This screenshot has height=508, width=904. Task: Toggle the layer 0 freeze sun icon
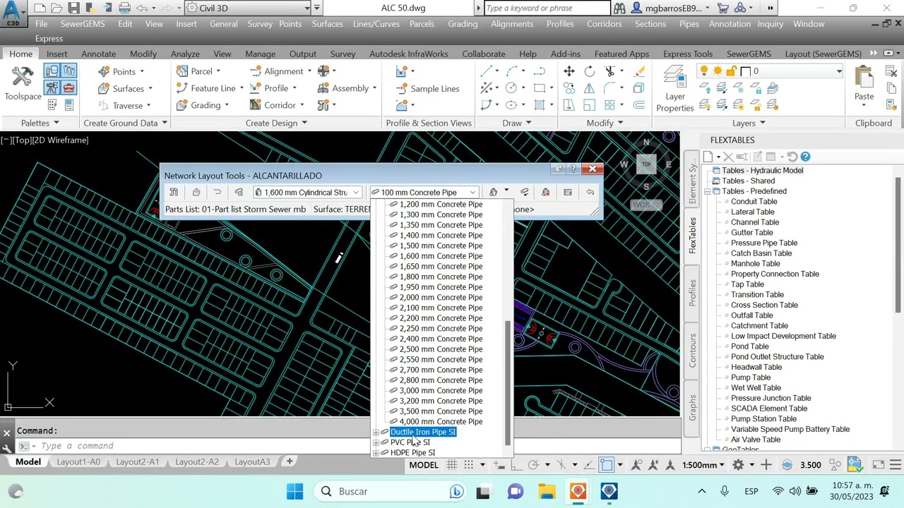point(718,71)
